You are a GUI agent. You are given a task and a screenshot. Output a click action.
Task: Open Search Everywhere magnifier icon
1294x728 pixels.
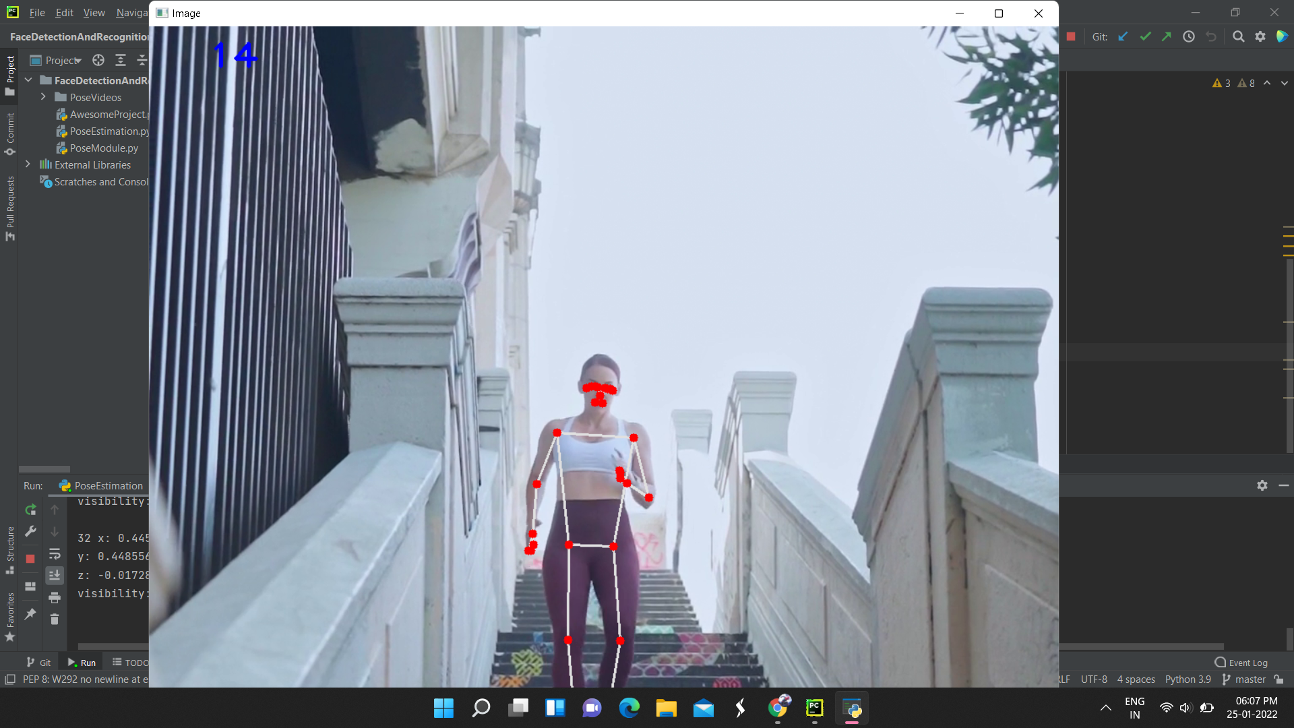1239,37
